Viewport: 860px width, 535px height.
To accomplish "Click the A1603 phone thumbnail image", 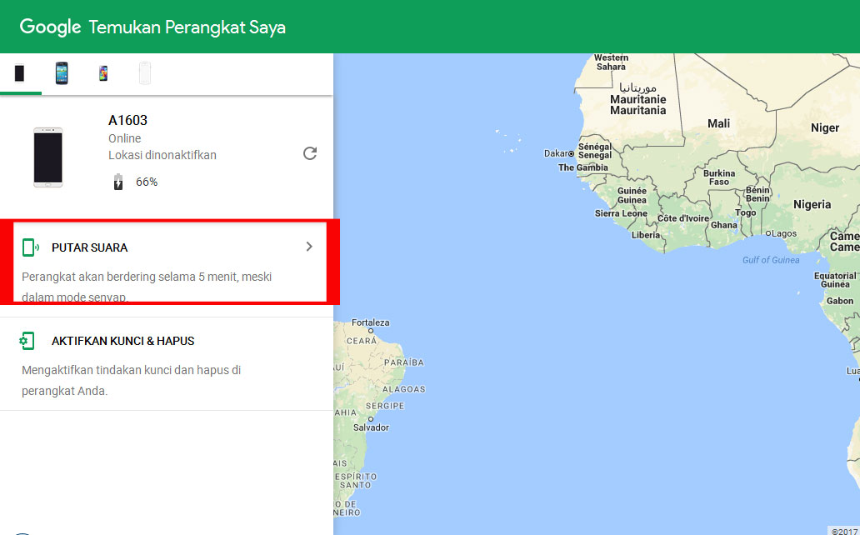I will point(48,157).
